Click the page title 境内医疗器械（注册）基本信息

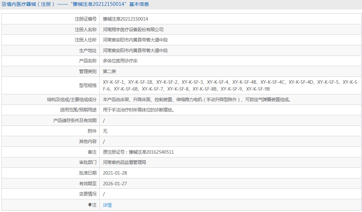78,4
